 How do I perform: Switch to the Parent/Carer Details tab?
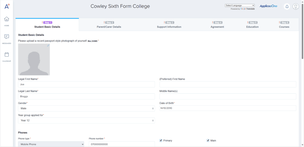click(109, 25)
